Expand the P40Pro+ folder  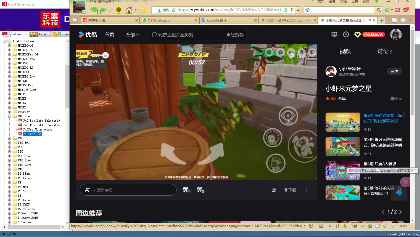coord(10,112)
